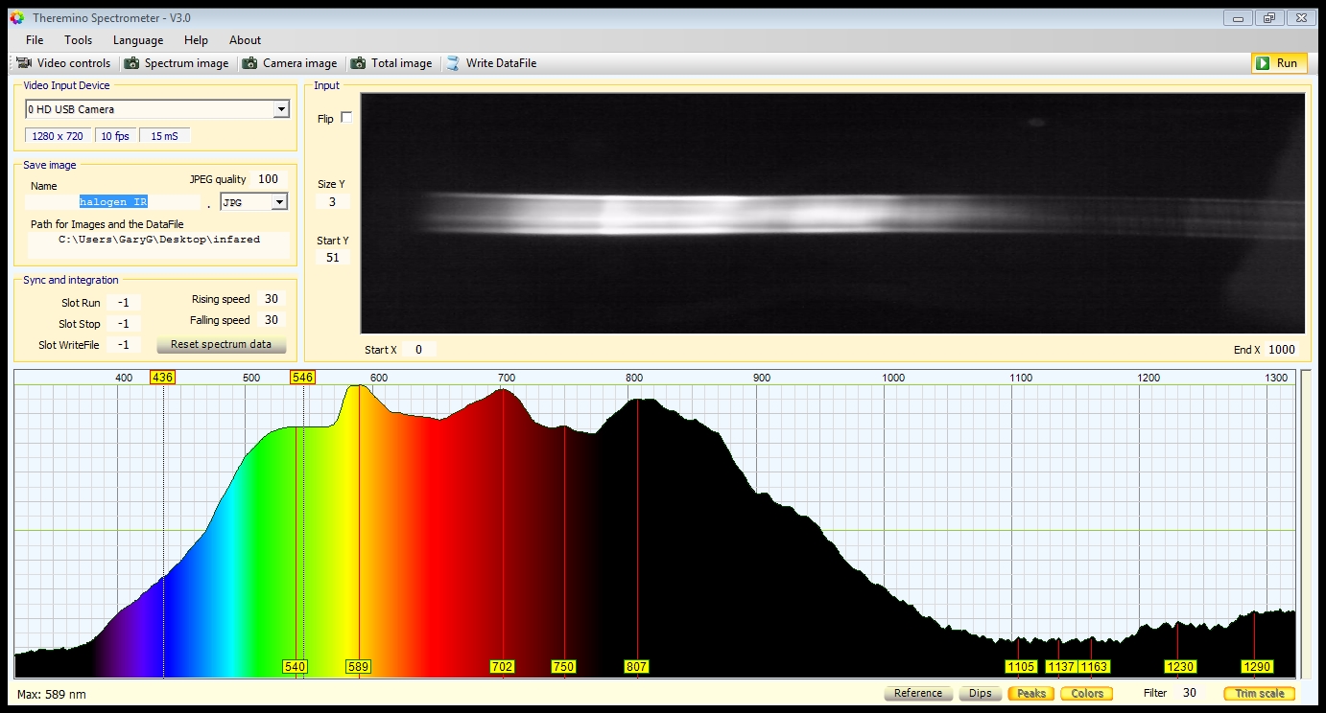Open the Tools menu
This screenshot has width=1326, height=713.
click(78, 40)
